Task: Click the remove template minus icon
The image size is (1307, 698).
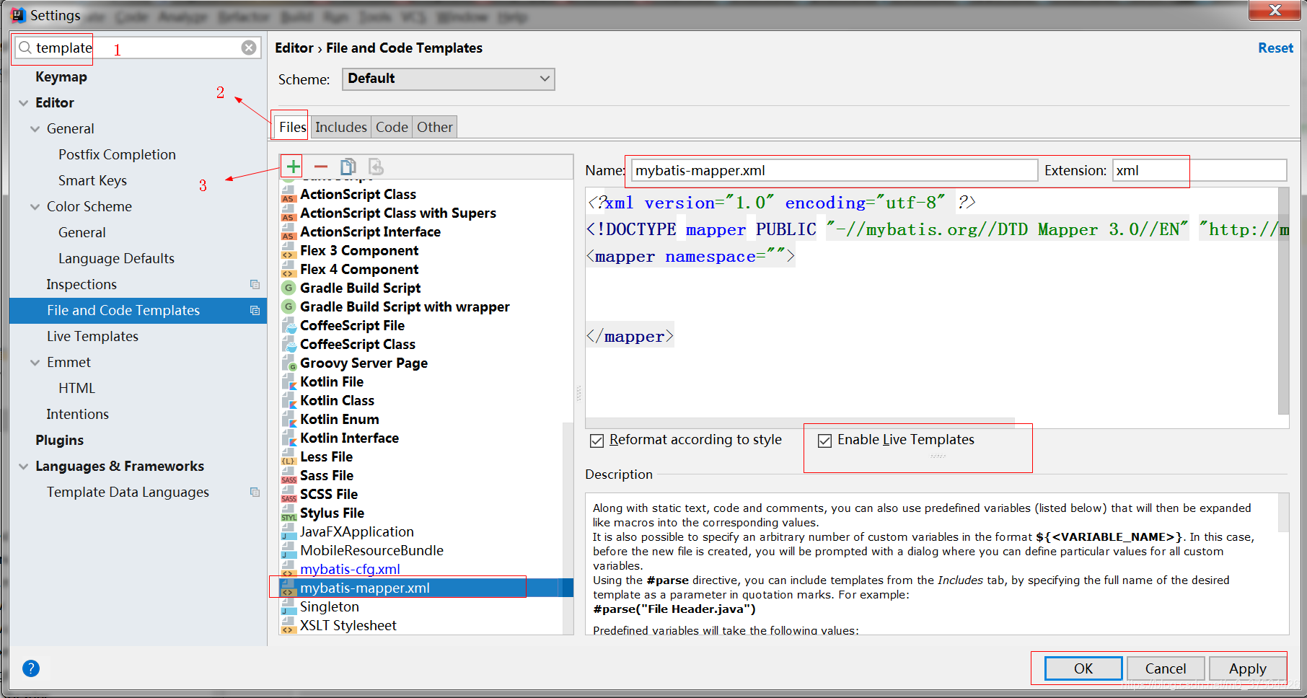Action: [320, 167]
